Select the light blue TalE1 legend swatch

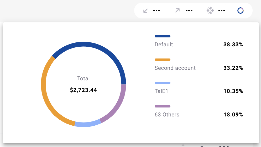coord(163,83)
